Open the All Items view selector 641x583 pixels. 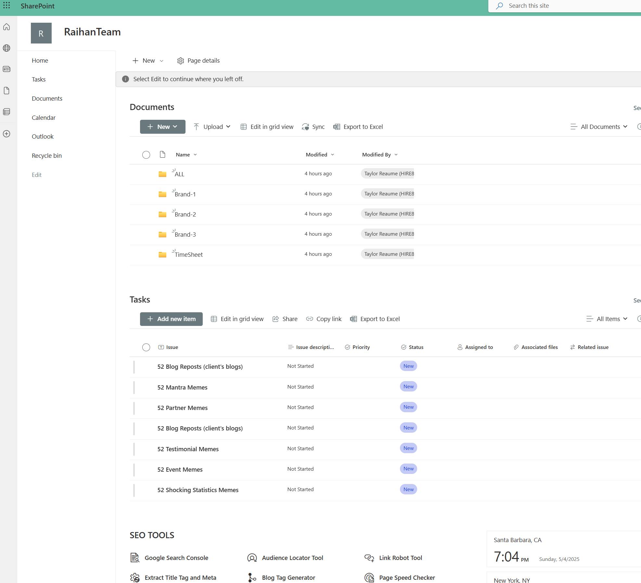pos(607,319)
